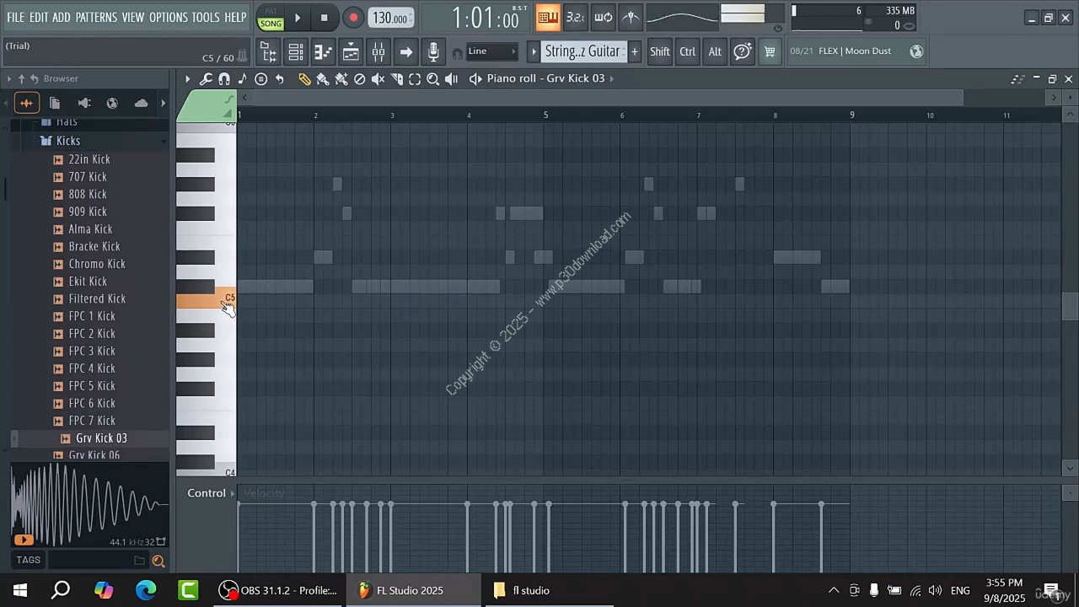This screenshot has width=1079, height=607.
Task: Select the Slice tool in piano roll toolbar
Action: [x=397, y=78]
